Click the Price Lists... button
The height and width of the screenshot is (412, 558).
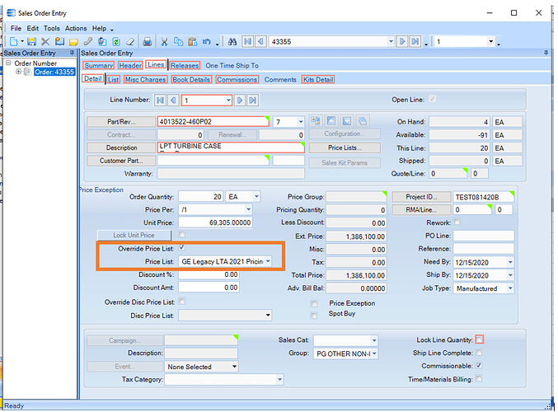pyautogui.click(x=345, y=147)
